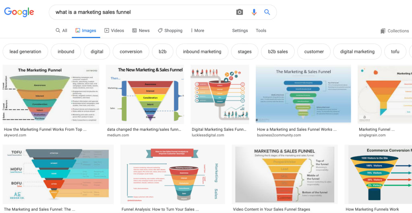Select the Images tab

tap(86, 31)
